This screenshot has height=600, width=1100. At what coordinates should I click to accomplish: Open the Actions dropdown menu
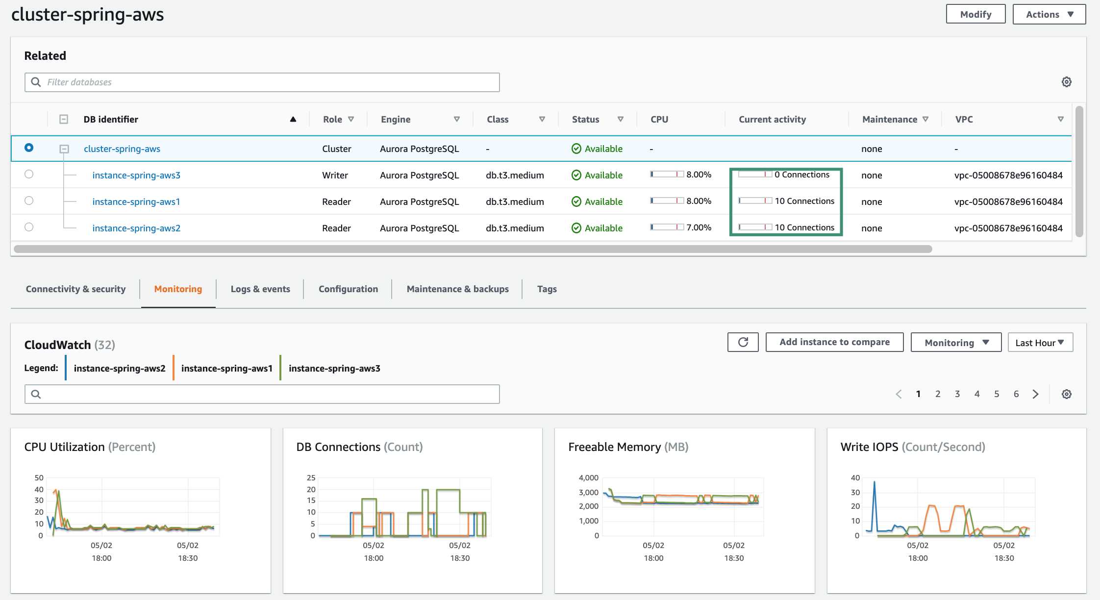[1049, 14]
